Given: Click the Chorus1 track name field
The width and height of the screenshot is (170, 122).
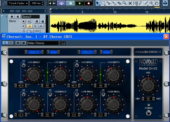Looking at the screenshot, I should click(30, 17).
